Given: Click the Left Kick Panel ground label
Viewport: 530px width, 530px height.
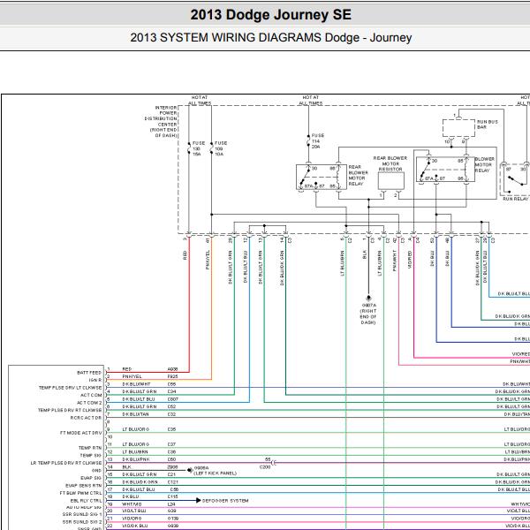Looking at the screenshot, I should 215,471.
